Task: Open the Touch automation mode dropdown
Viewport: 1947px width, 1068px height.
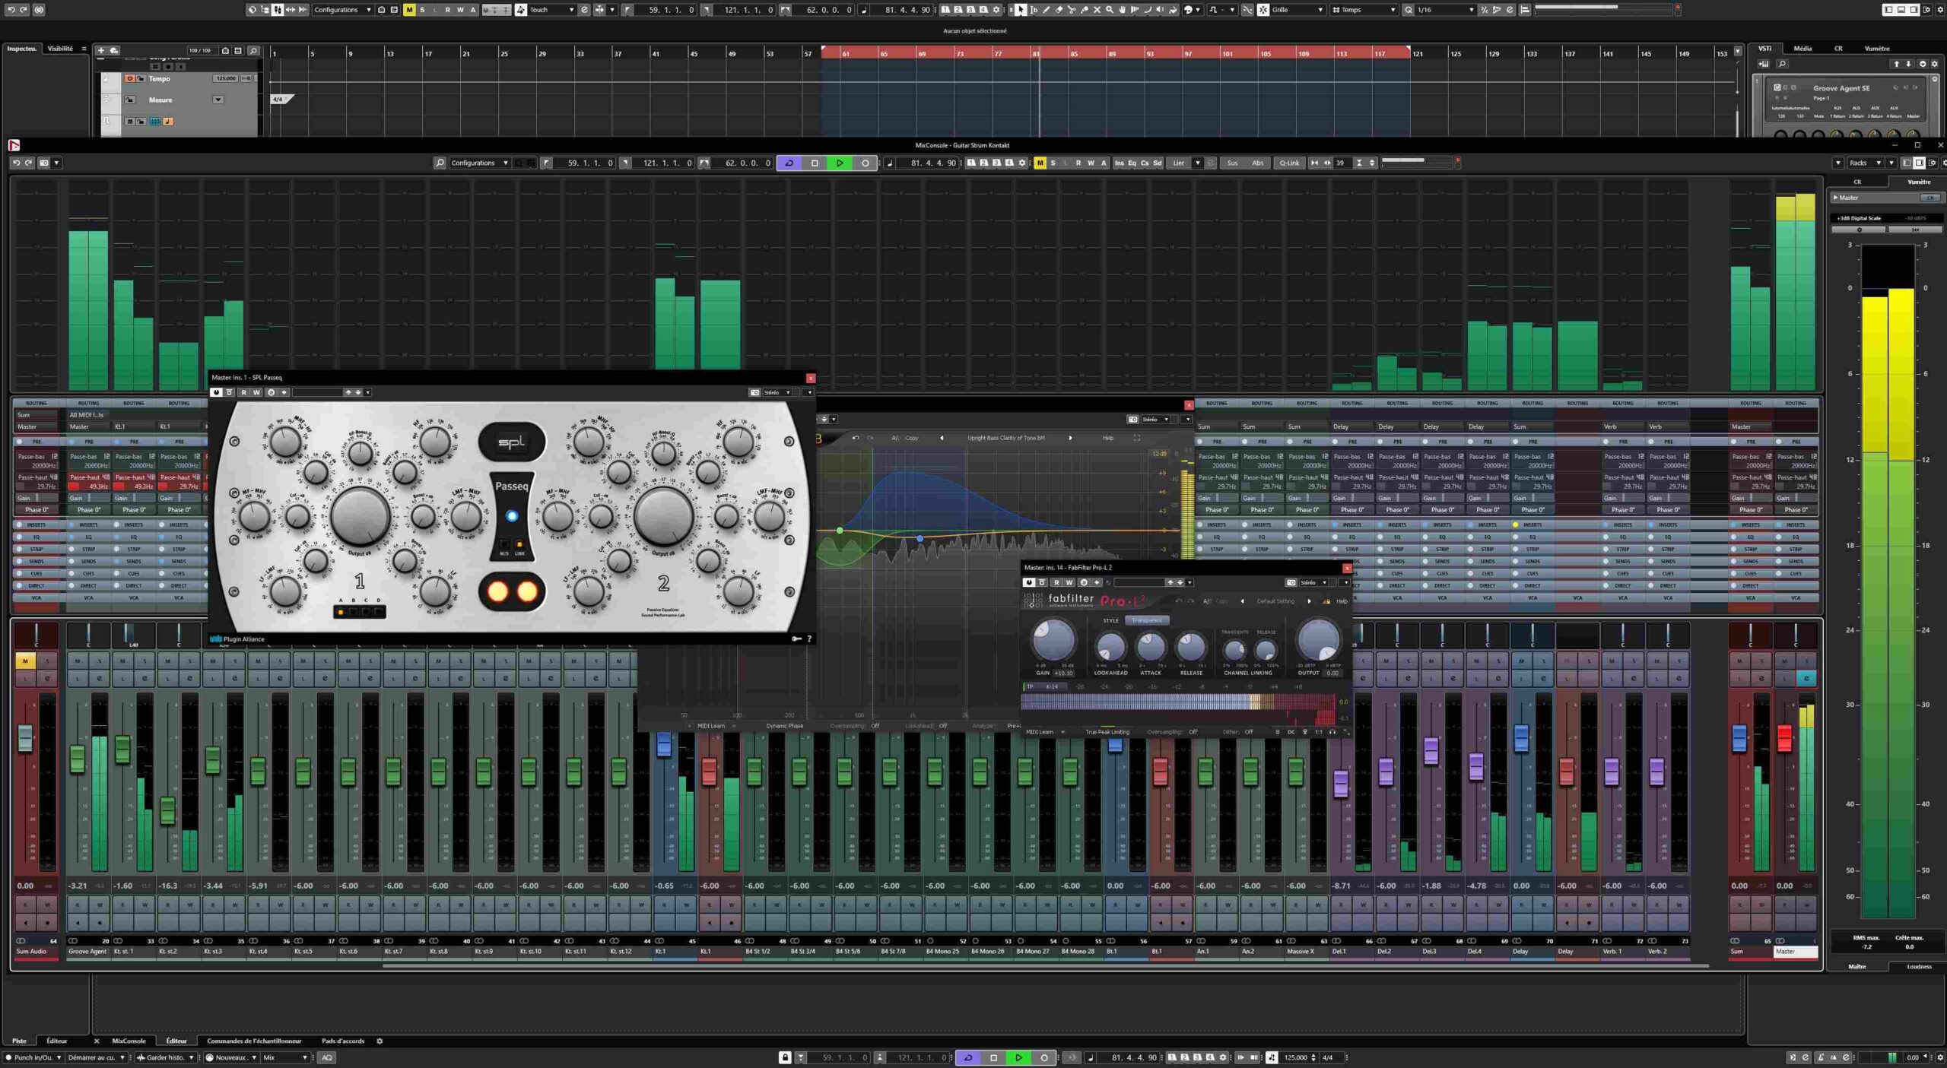Action: click(x=551, y=10)
